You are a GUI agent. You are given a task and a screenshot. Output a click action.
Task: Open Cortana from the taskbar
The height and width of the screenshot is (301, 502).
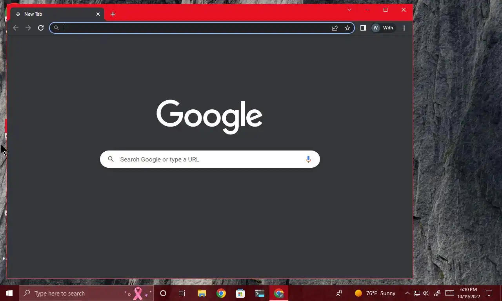[x=163, y=293]
